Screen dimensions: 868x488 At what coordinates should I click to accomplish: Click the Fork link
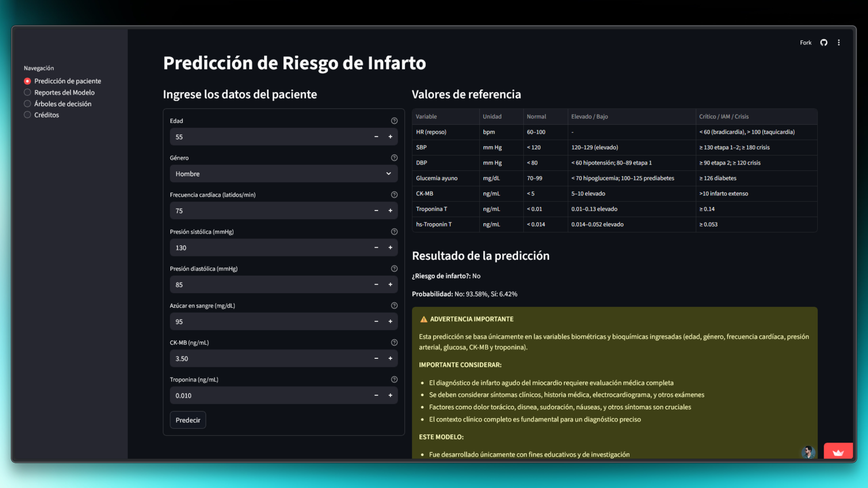pos(805,42)
